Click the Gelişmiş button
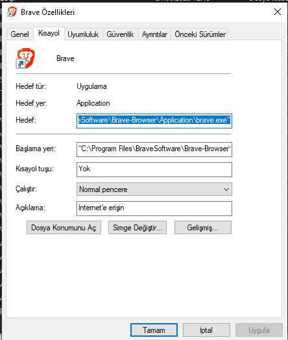Viewport: 288px width, 340px height. tap(203, 228)
